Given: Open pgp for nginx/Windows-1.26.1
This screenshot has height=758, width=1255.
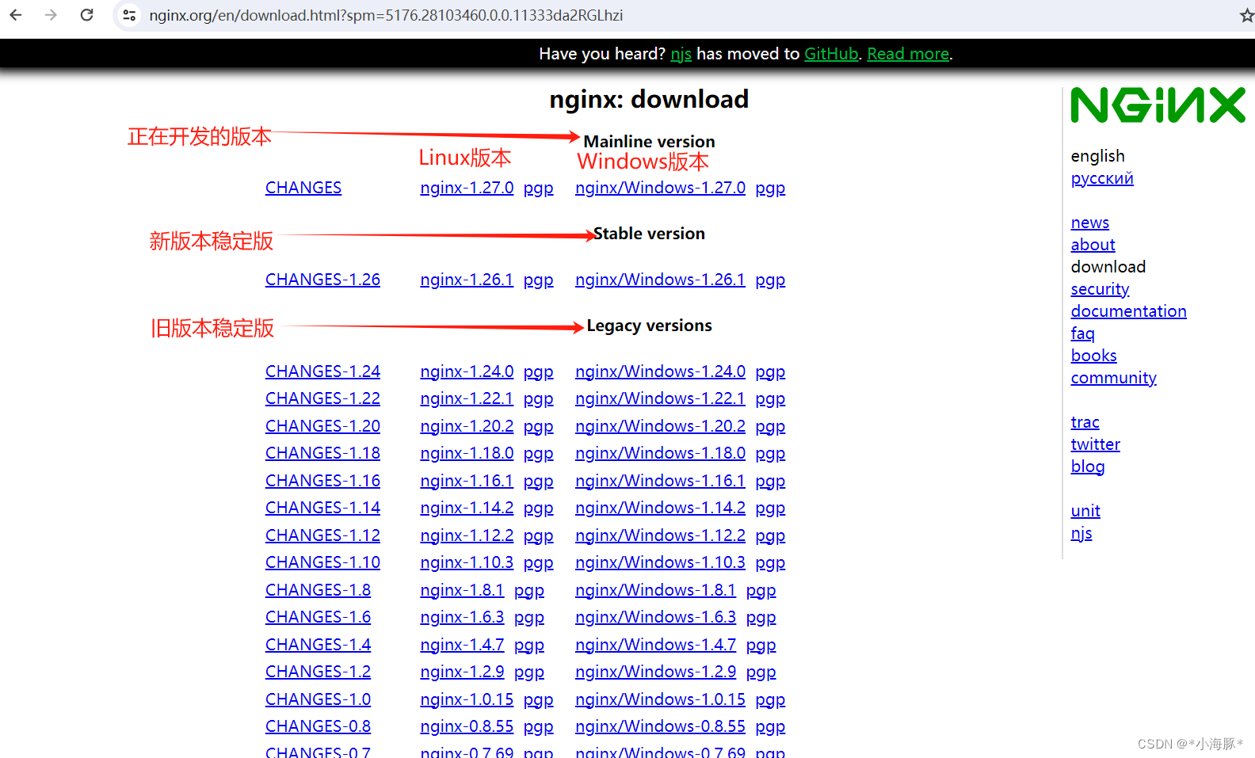Looking at the screenshot, I should (x=770, y=280).
